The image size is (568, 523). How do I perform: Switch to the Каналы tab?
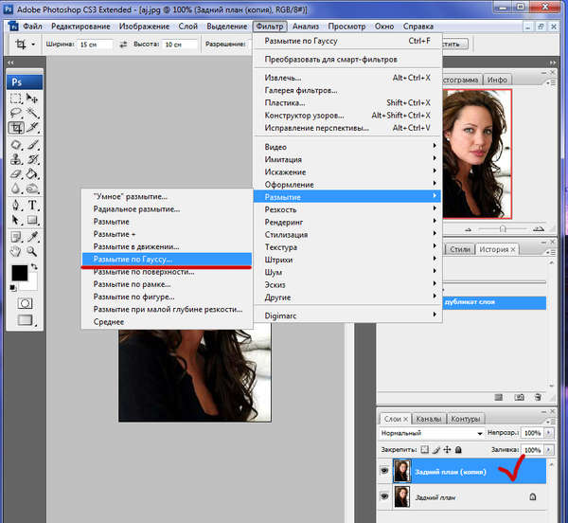[x=428, y=418]
